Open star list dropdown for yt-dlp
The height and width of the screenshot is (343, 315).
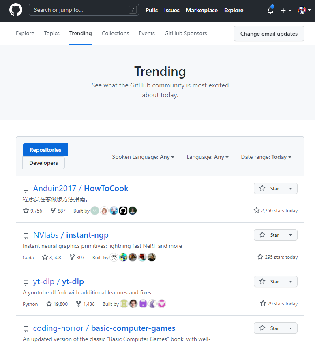pyautogui.click(x=291, y=281)
